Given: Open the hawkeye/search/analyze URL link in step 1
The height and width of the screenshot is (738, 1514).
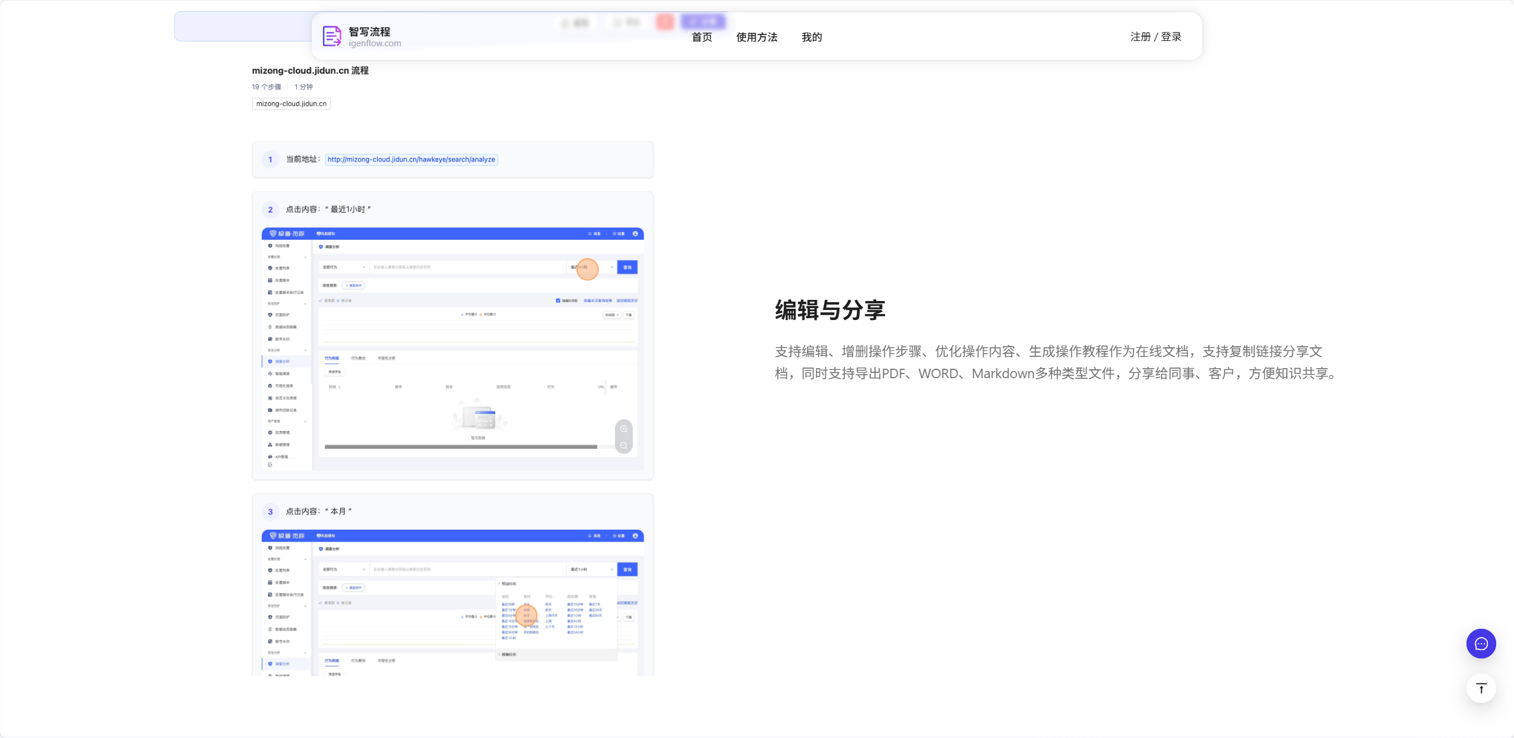Looking at the screenshot, I should [411, 159].
